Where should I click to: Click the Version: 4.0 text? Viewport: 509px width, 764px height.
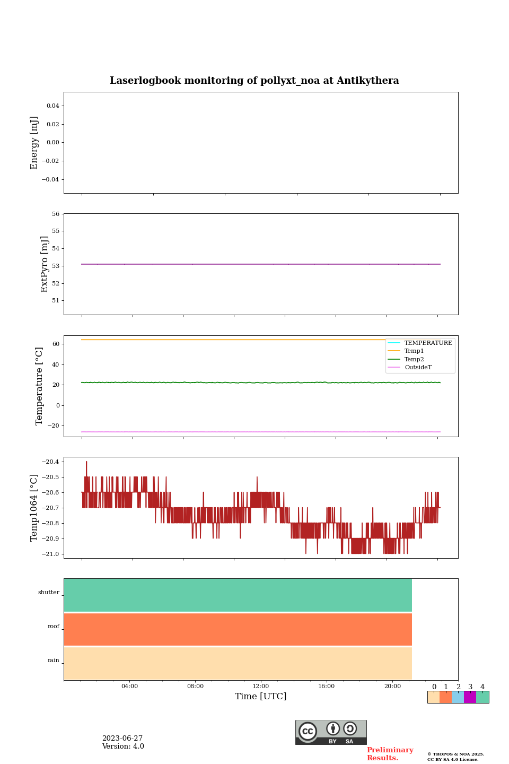(123, 746)
